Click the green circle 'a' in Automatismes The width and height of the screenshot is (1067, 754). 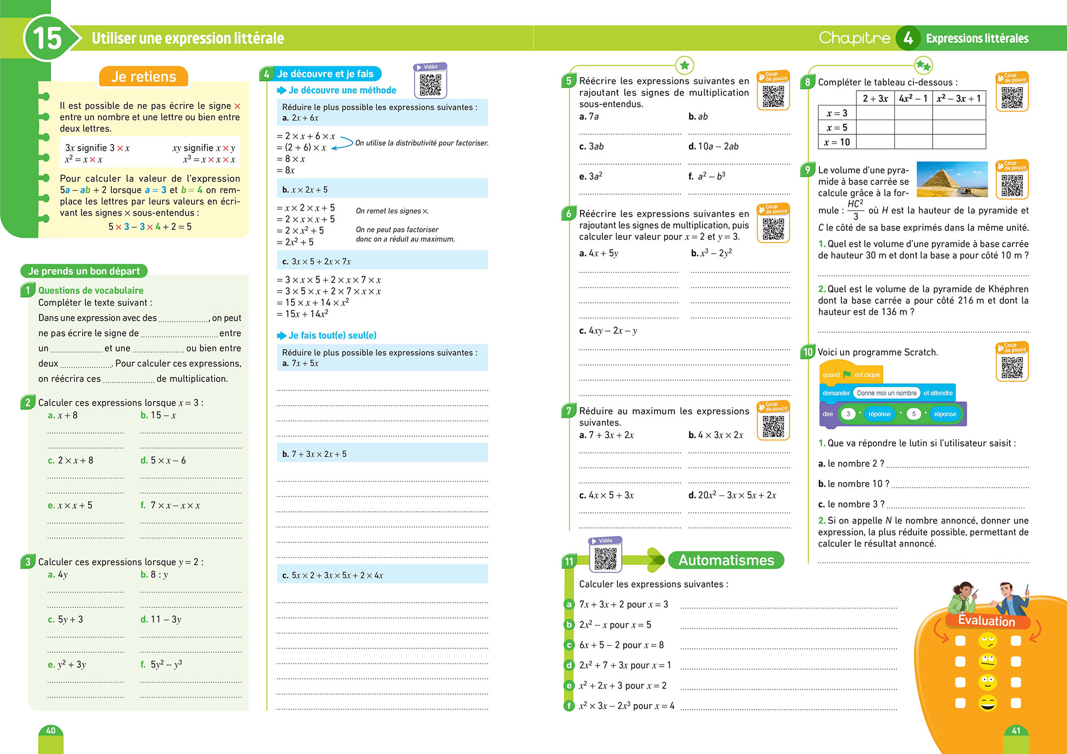569,605
